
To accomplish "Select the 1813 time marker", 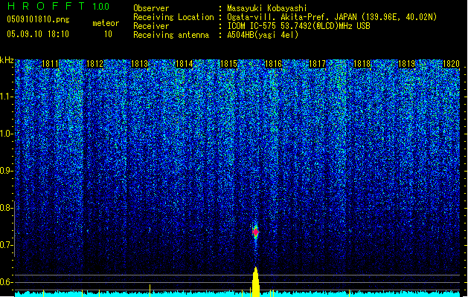I will (x=139, y=65).
